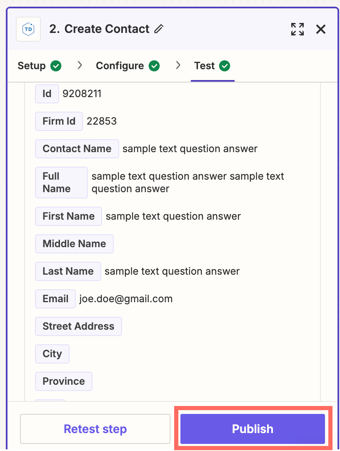The image size is (340, 451).
Task: Click the green checkmark beside Test
Action: click(x=225, y=66)
